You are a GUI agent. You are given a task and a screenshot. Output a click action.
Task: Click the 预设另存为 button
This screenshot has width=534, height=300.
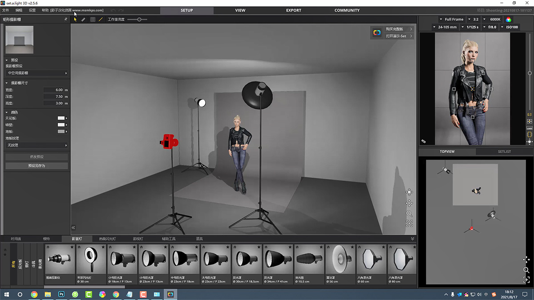coord(36,166)
